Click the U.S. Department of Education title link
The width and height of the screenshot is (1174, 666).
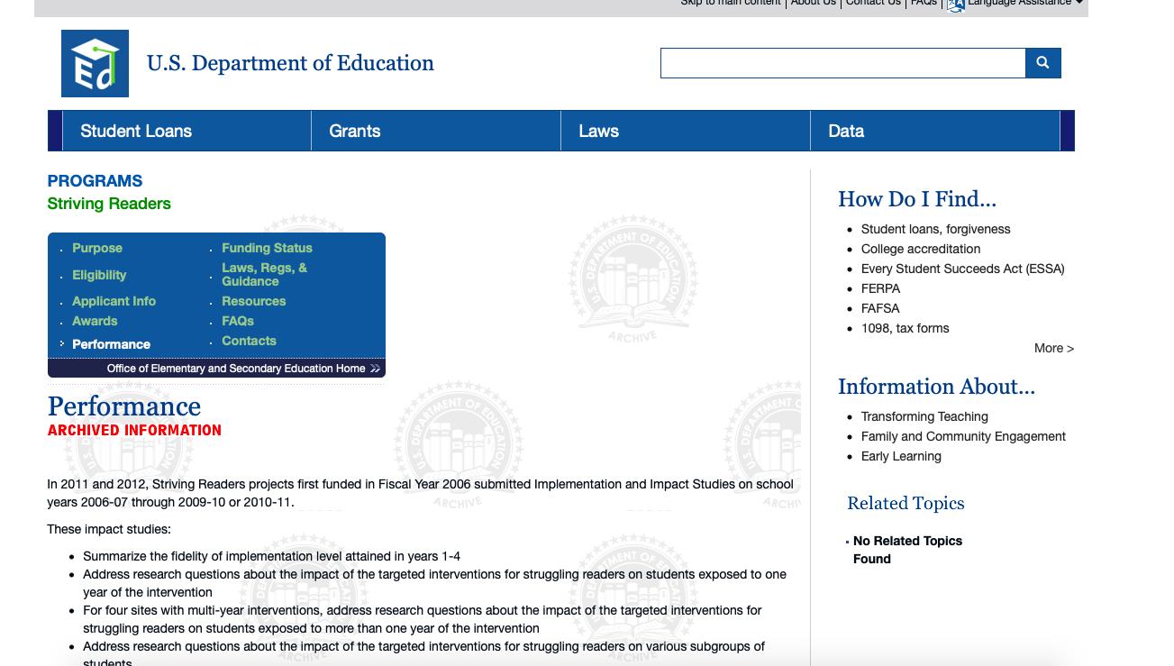(x=290, y=63)
